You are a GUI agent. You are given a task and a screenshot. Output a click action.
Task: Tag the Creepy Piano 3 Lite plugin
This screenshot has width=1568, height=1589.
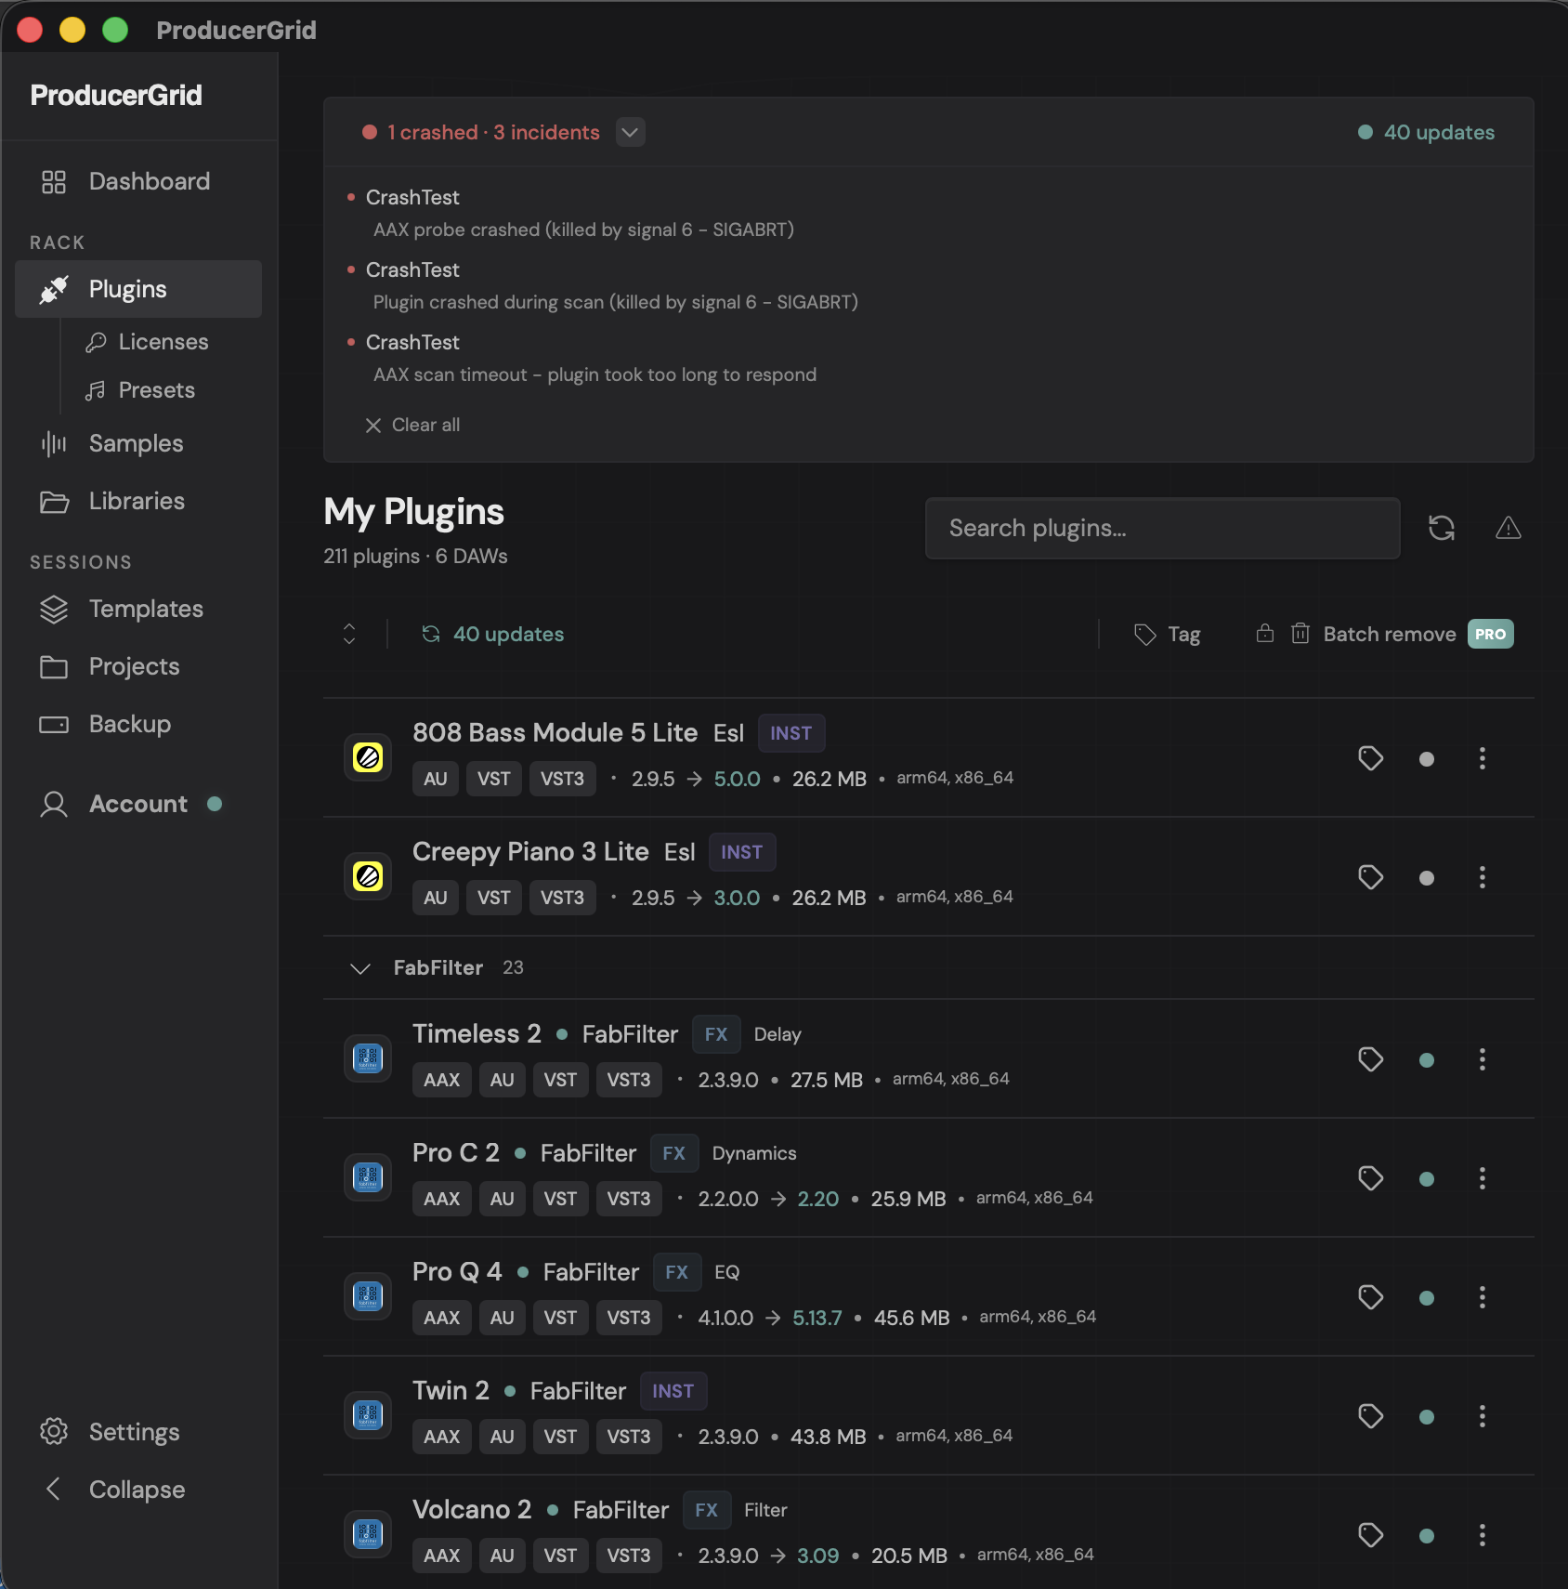[x=1371, y=877]
